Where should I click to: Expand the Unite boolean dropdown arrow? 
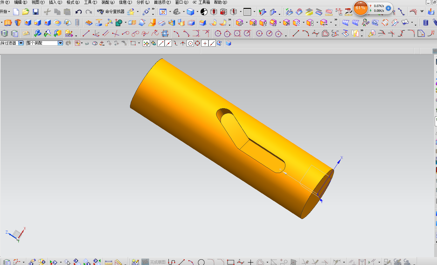126,23
